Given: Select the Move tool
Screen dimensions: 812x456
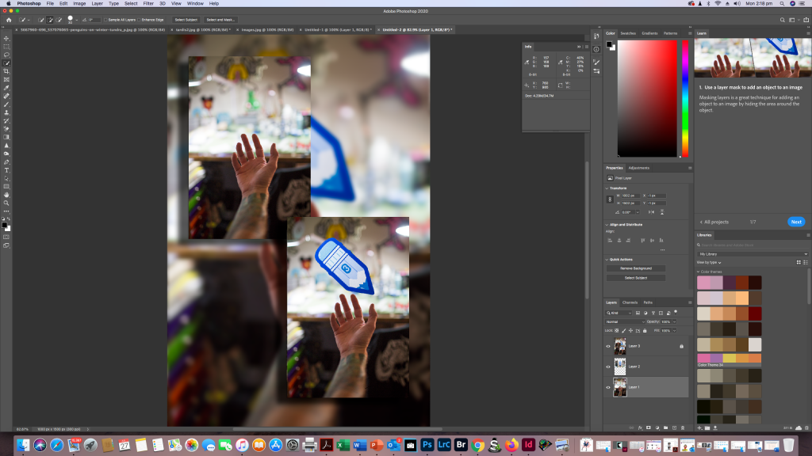Looking at the screenshot, I should coord(6,38).
